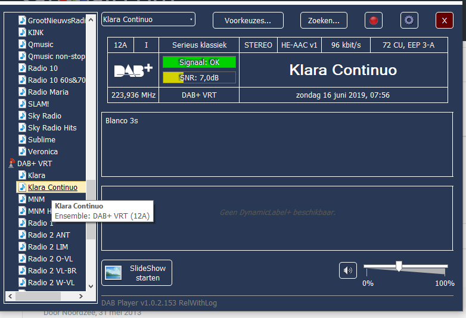Open settings via the gear icon

(x=409, y=20)
